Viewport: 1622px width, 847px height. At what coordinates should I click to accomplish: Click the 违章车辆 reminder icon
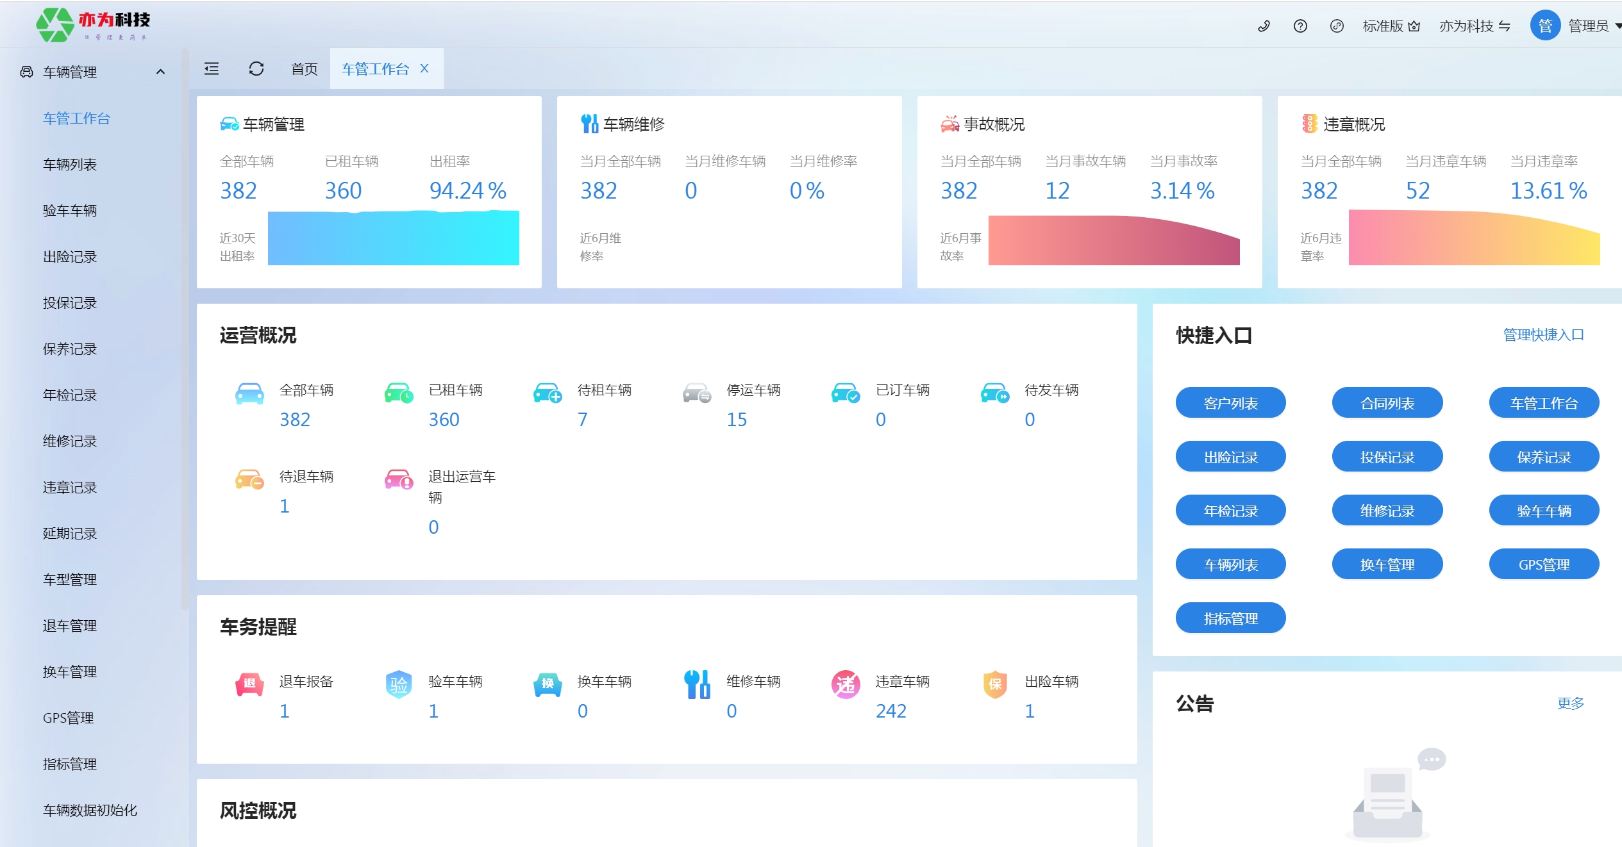(x=846, y=684)
